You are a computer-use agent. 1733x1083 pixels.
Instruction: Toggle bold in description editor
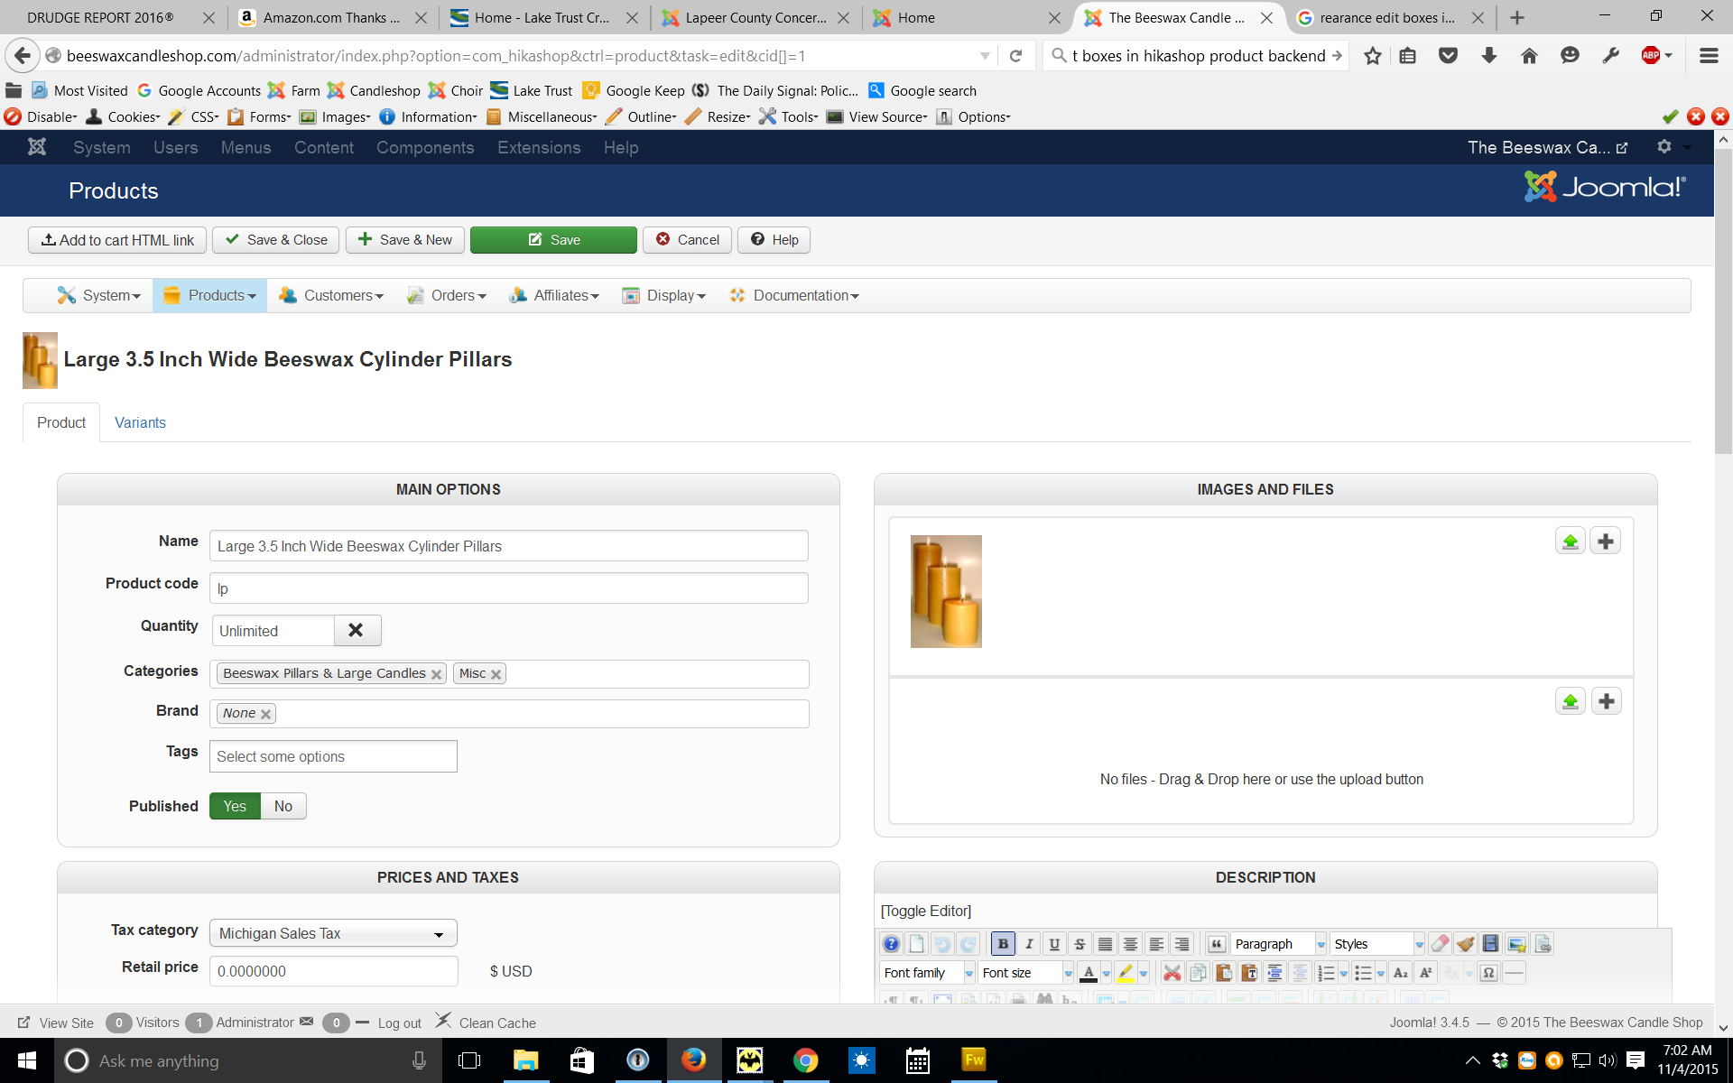(1003, 944)
